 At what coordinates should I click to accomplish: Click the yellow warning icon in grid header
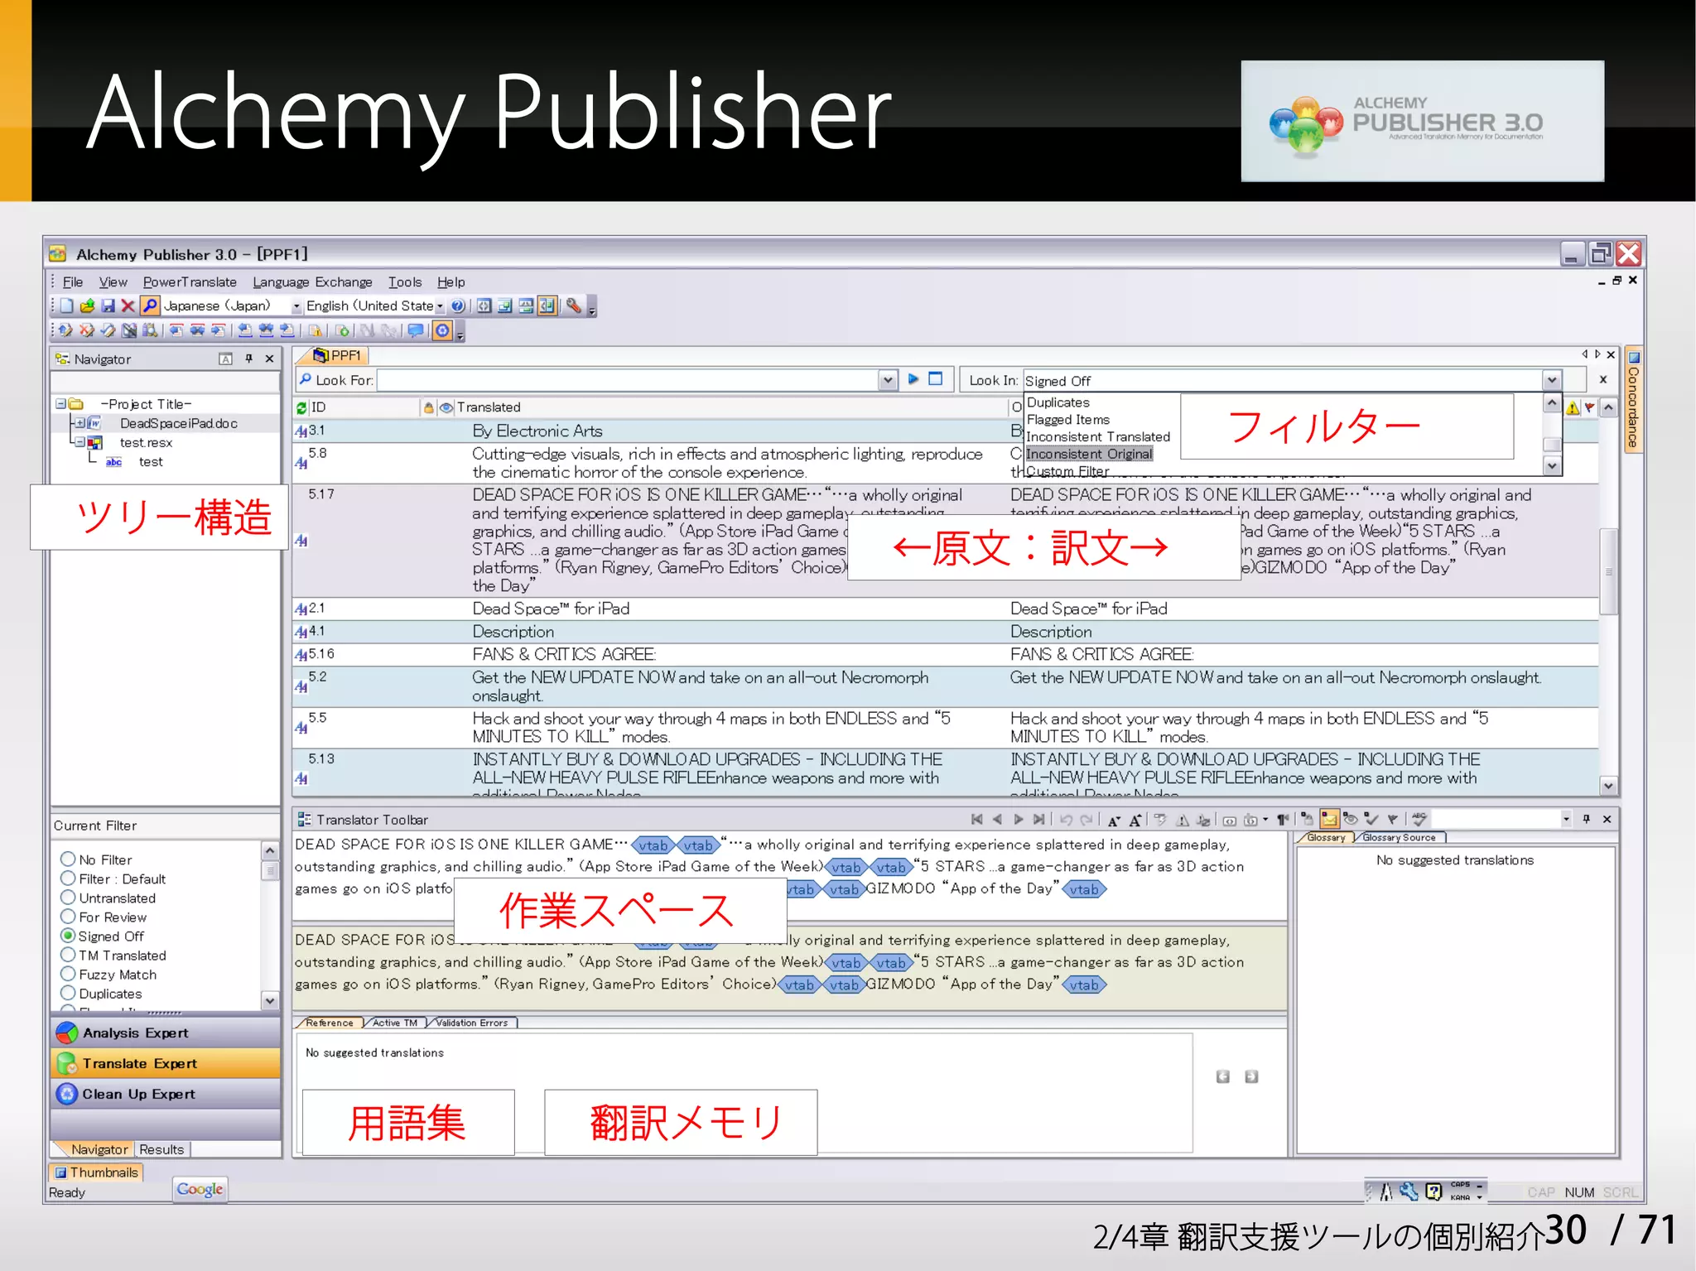pos(1573,407)
